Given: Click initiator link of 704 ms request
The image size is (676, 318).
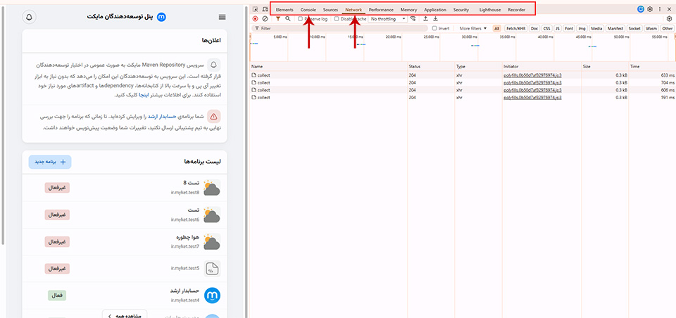Looking at the screenshot, I should pyautogui.click(x=532, y=82).
